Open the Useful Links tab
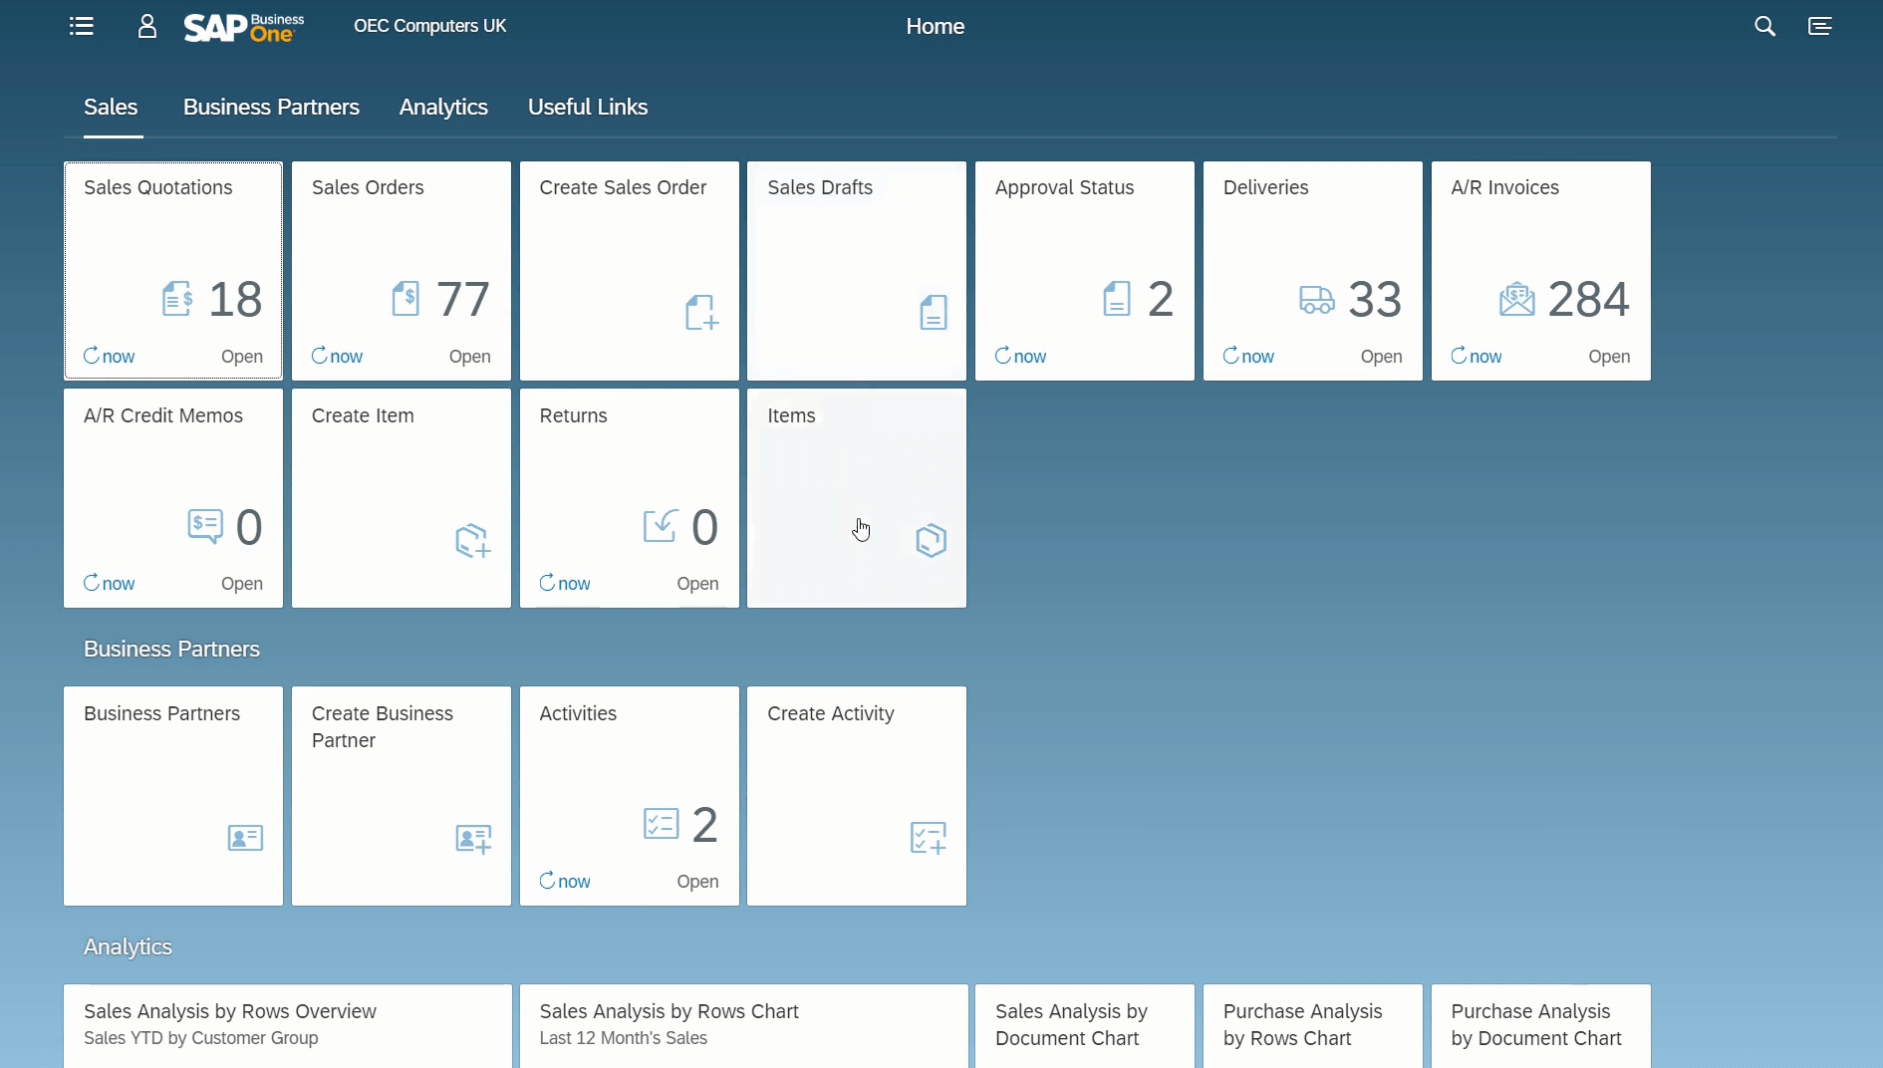The height and width of the screenshot is (1068, 1883). [x=587, y=107]
